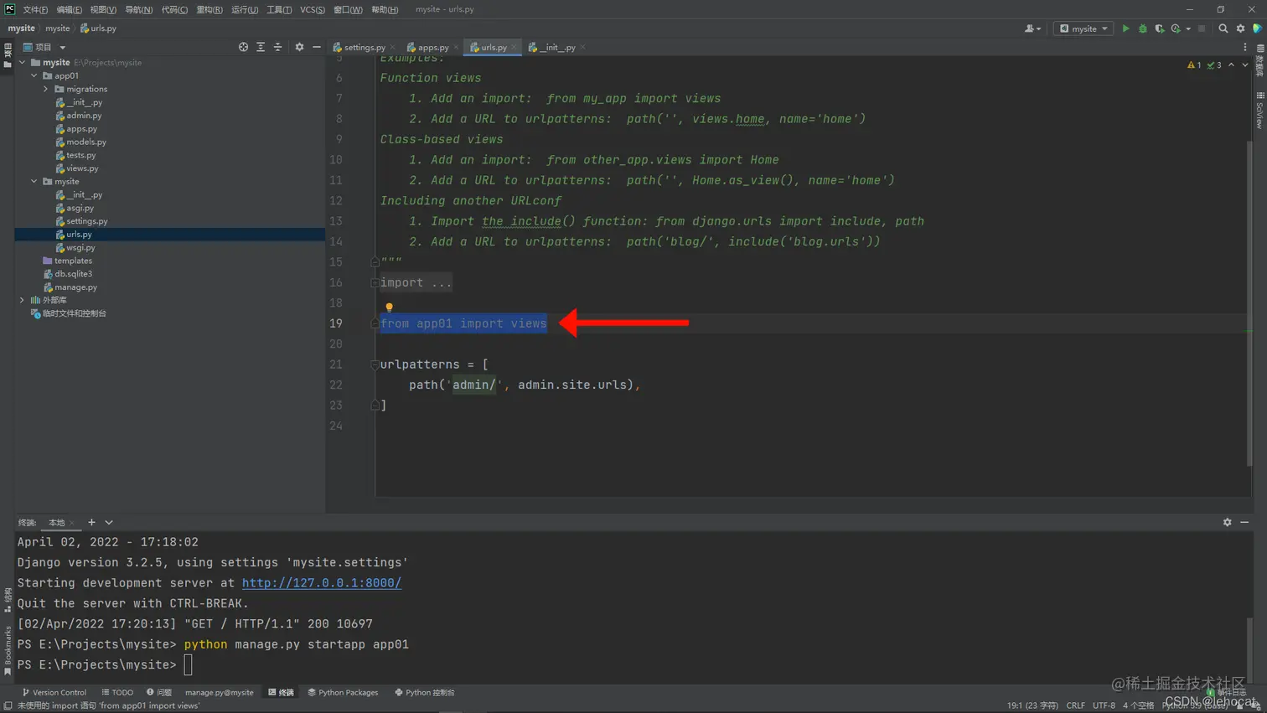This screenshot has width=1267, height=713.
Task: Open manage.py@mysite tool window
Action: click(219, 692)
